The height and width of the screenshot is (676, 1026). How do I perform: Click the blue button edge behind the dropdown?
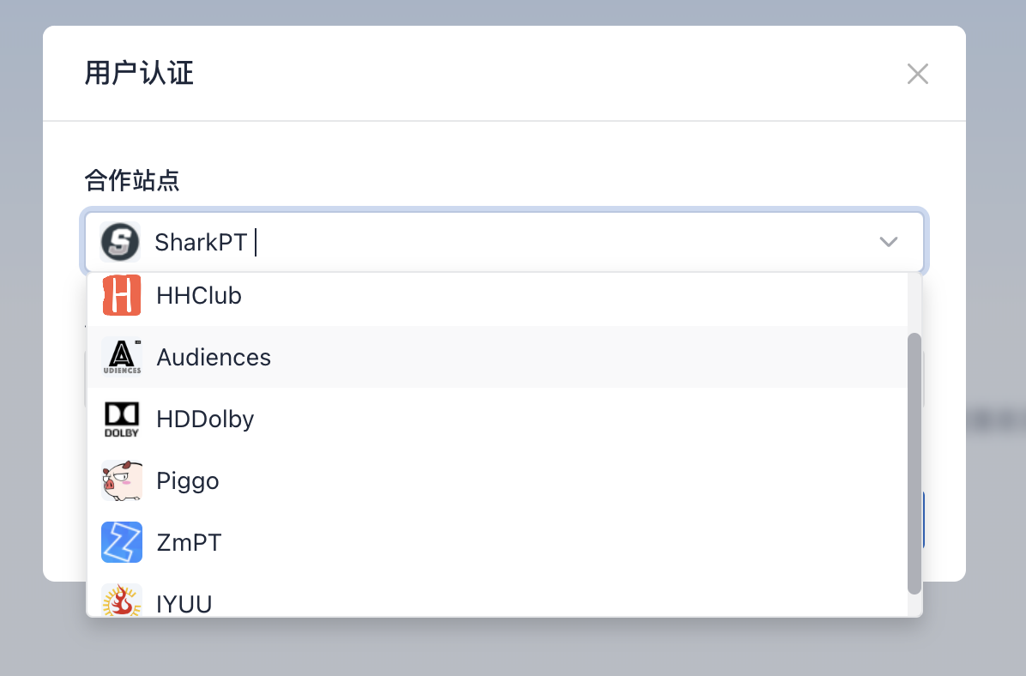(923, 520)
